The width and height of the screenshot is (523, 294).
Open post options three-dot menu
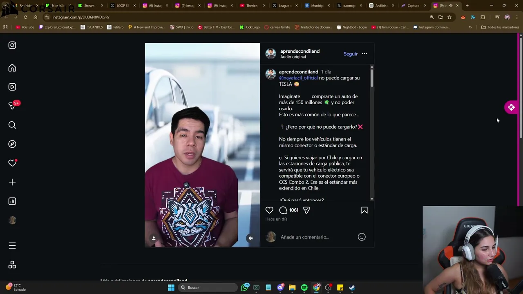(x=364, y=54)
